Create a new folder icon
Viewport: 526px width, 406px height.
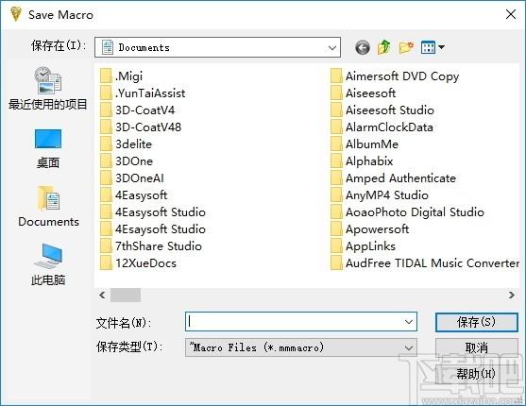tap(406, 47)
